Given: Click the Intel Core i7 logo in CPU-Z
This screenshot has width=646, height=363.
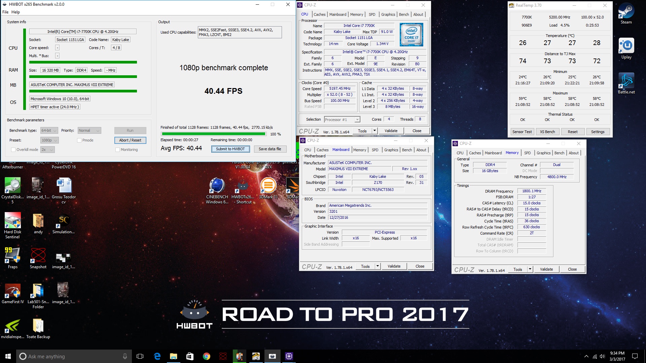Looking at the screenshot, I should pos(411,35).
